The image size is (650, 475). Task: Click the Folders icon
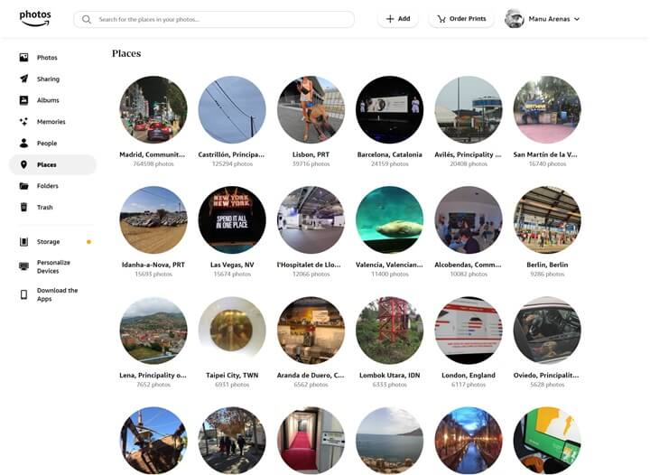23,186
